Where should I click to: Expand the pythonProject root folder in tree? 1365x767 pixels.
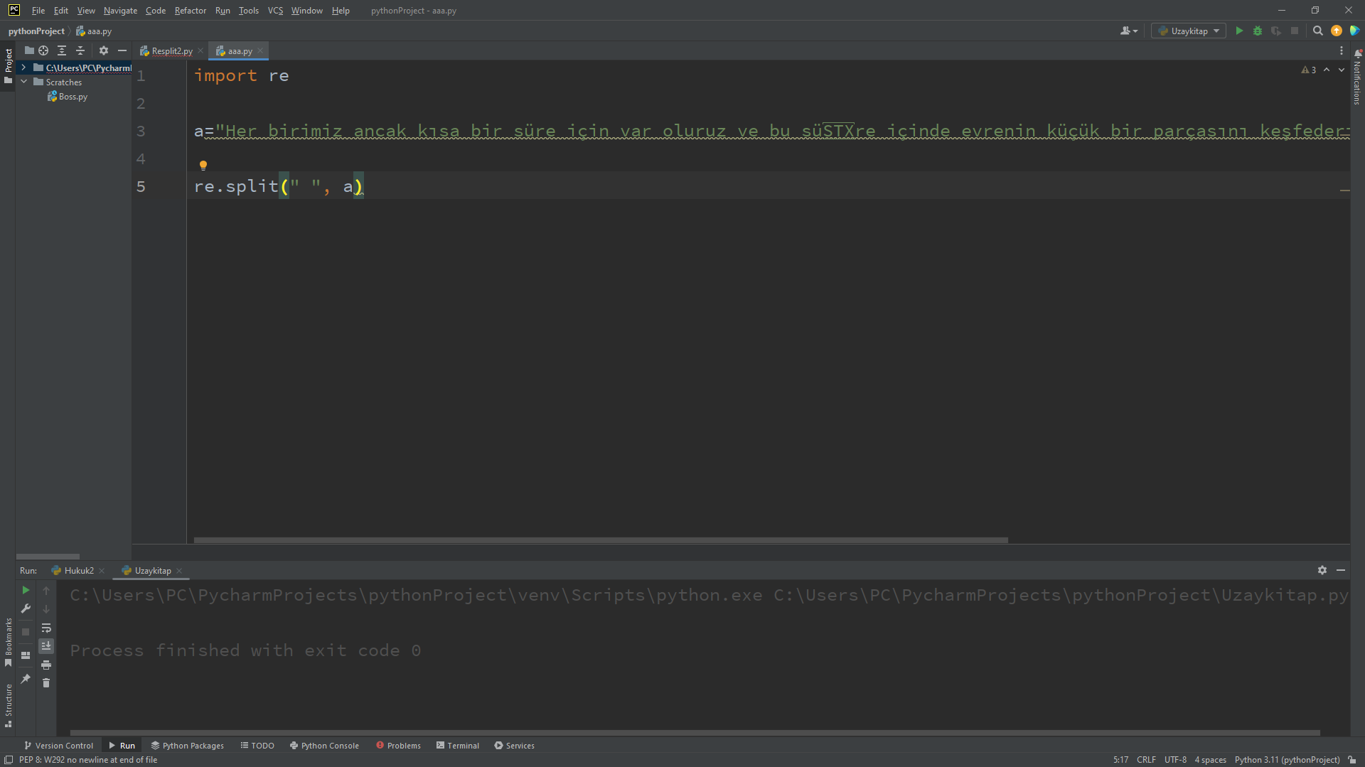23,68
